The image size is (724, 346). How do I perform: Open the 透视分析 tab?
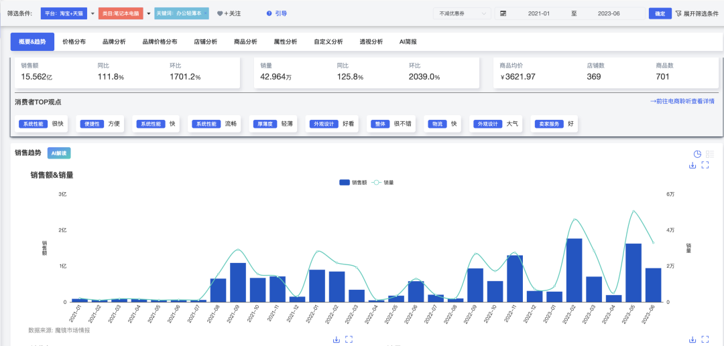tap(371, 41)
